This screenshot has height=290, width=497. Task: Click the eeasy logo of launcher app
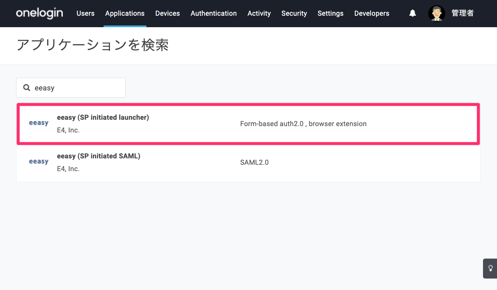point(39,123)
